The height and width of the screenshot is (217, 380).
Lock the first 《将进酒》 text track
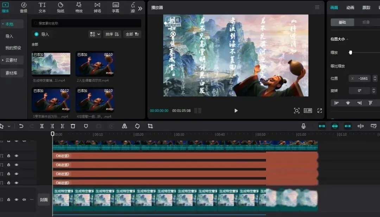click(9, 156)
